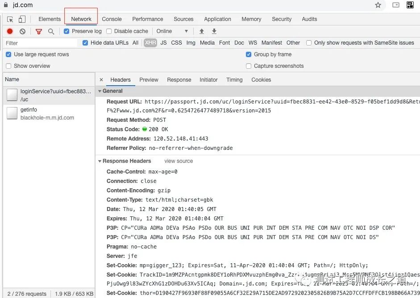Filter requests by Img
The height and width of the screenshot is (298, 420).
tap(191, 43)
